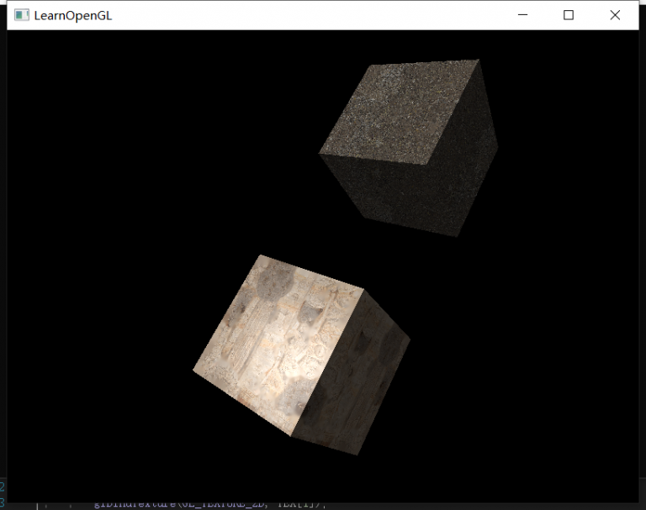Close the LearnOpenGL window
646x510 pixels.
click(615, 15)
